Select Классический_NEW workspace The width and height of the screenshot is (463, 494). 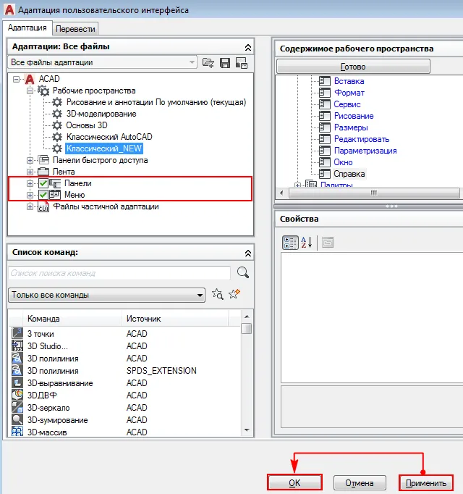tap(104, 148)
